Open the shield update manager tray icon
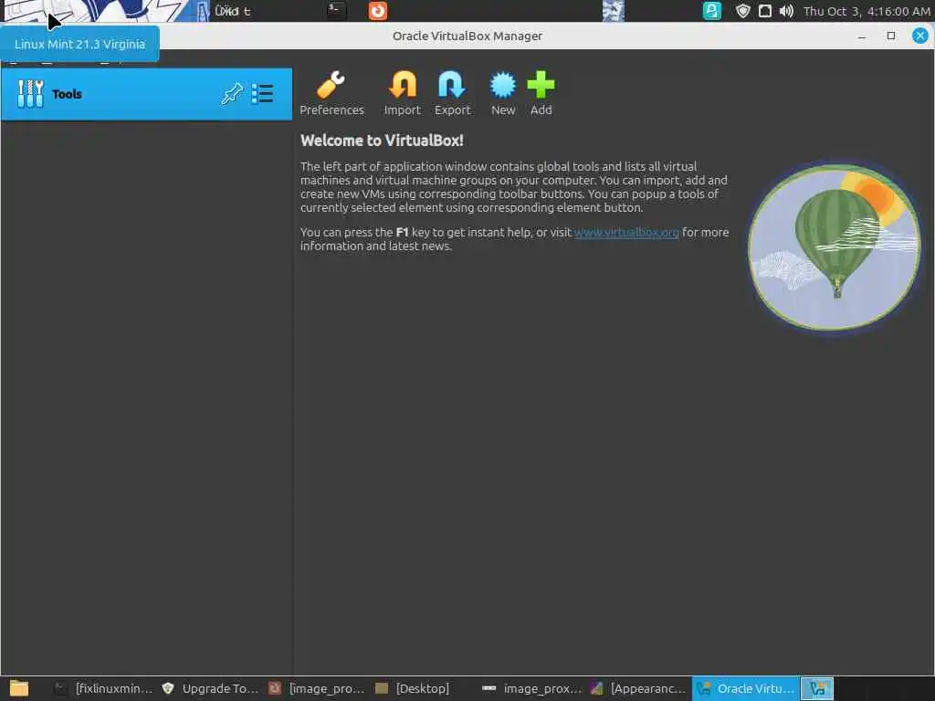Viewport: 935px width, 701px height. [x=742, y=11]
